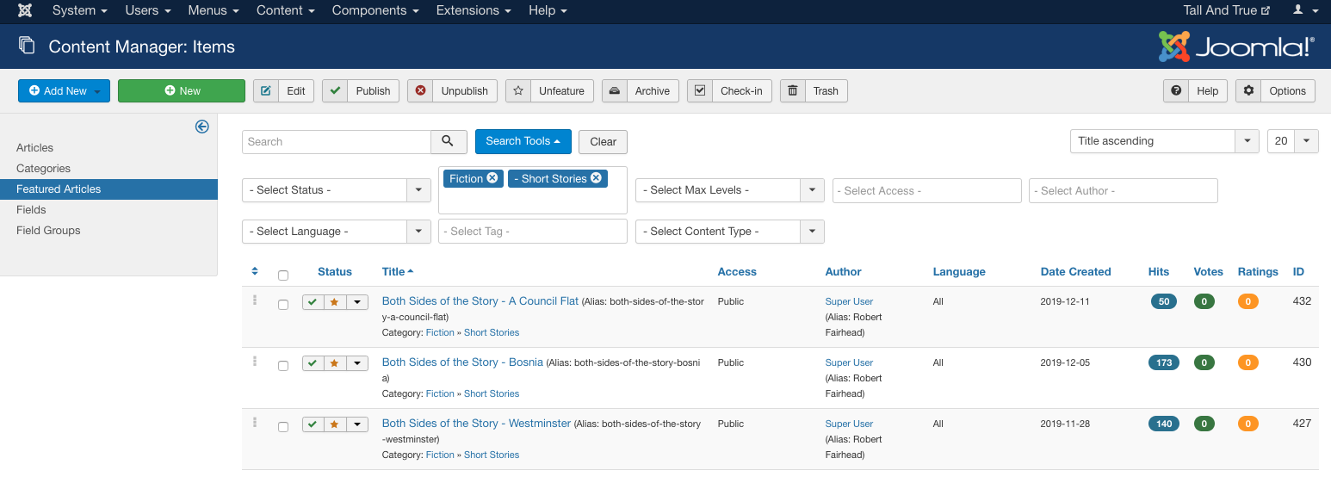Collapse sidebar with the arrow circle icon
The height and width of the screenshot is (489, 1331).
(202, 127)
